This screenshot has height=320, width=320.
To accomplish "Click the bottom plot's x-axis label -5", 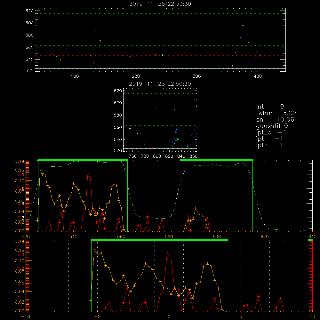I will pos(97,316).
